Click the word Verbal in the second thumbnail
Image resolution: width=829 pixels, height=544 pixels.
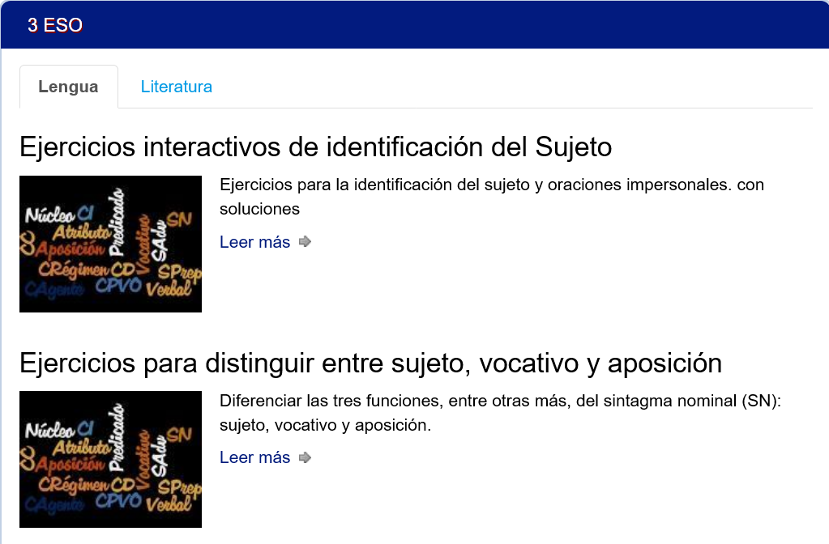coord(169,505)
